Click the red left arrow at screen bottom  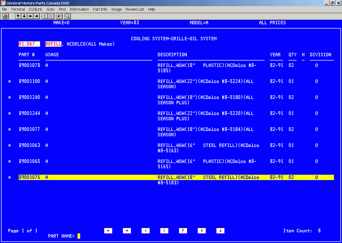[x=108, y=231]
